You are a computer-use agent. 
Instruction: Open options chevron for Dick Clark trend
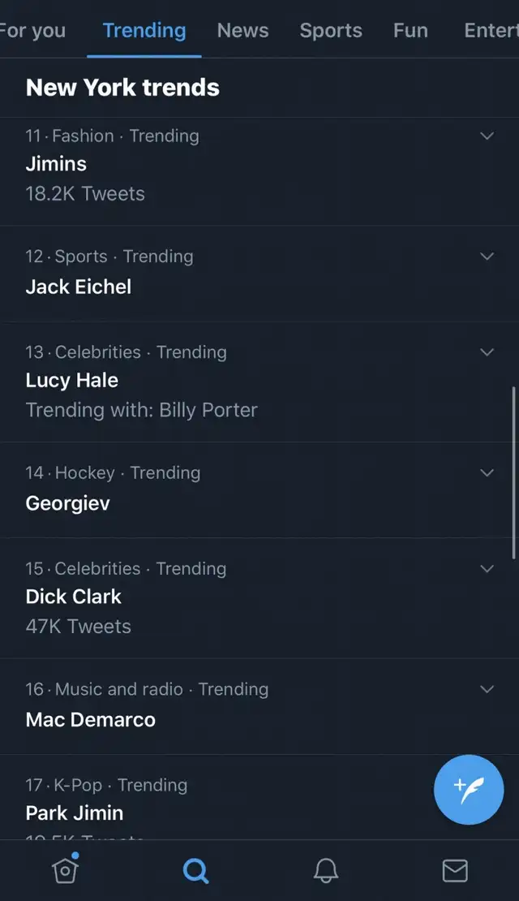(x=487, y=568)
